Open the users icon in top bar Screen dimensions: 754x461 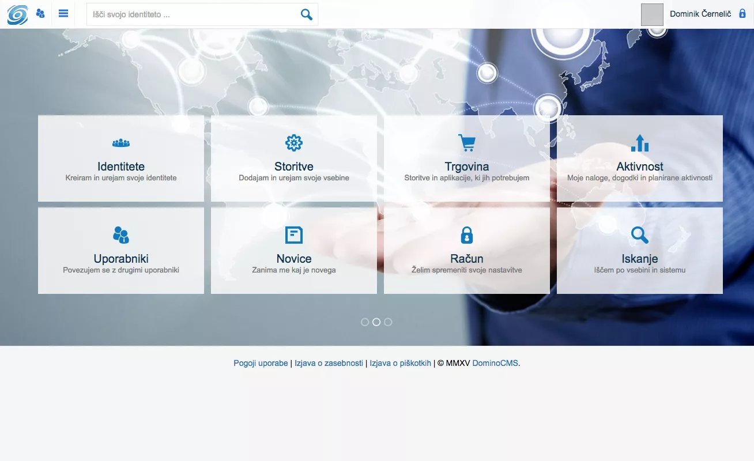[40, 13]
